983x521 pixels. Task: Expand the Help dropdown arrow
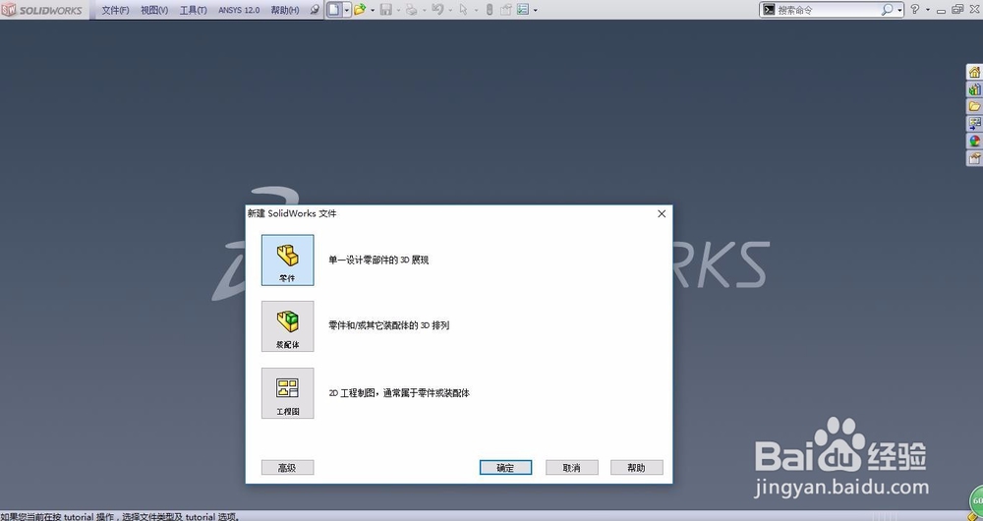928,10
